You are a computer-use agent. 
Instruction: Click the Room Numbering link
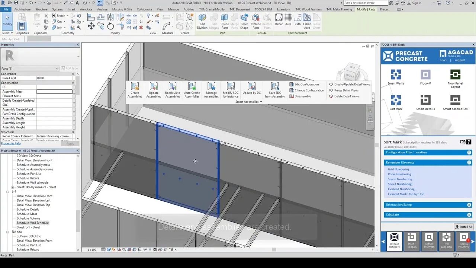pyautogui.click(x=399, y=174)
